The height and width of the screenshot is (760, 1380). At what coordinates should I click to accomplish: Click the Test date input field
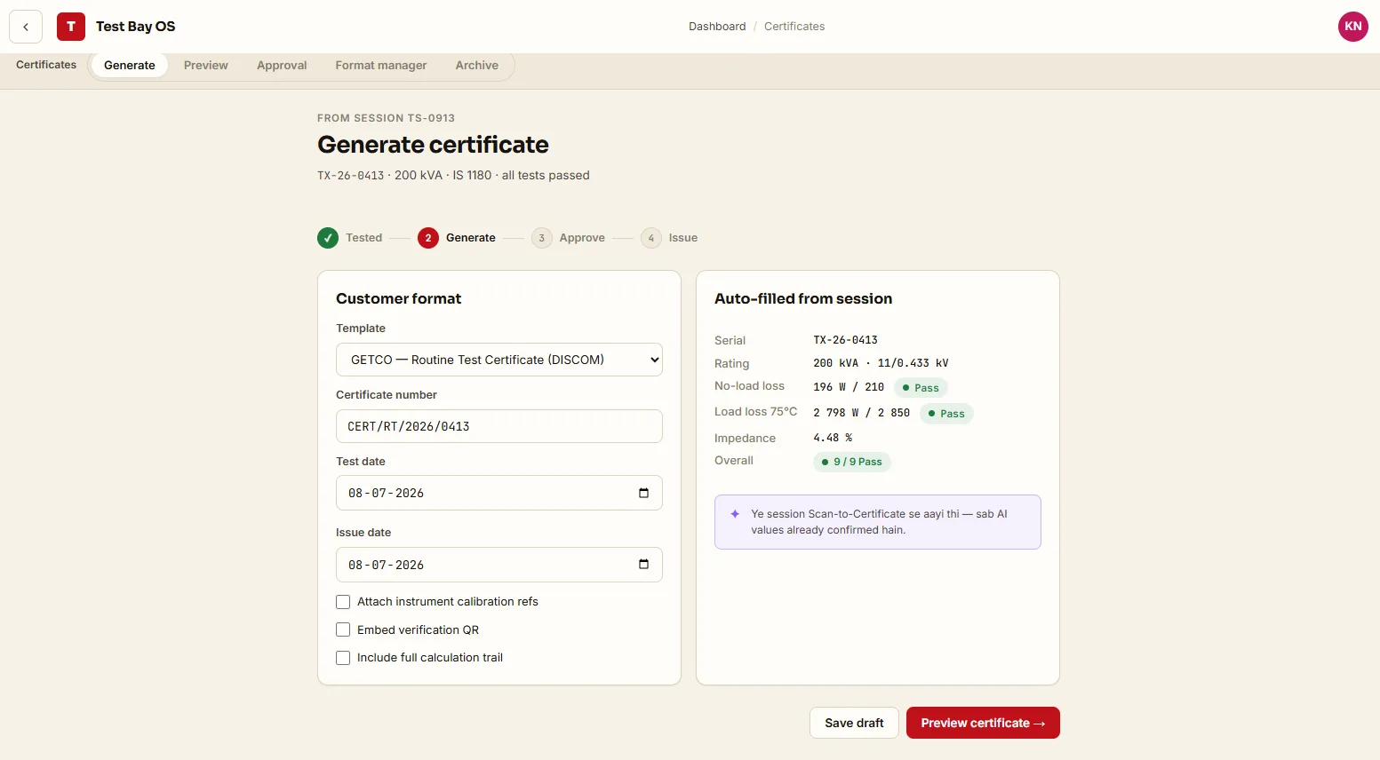pos(499,493)
